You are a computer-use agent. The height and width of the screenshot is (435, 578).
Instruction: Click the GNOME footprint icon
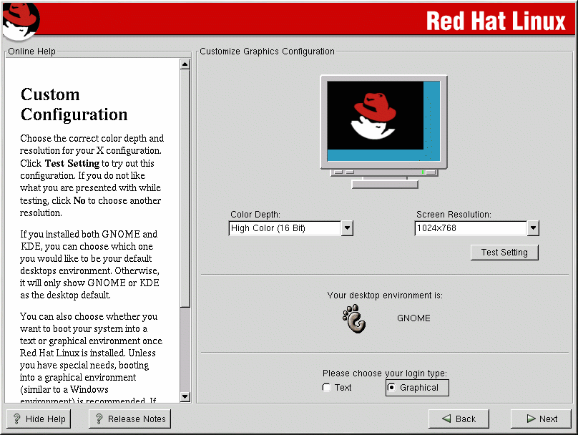[354, 318]
